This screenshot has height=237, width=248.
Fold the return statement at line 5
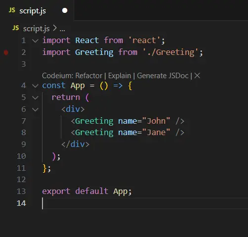pyautogui.click(x=35, y=97)
